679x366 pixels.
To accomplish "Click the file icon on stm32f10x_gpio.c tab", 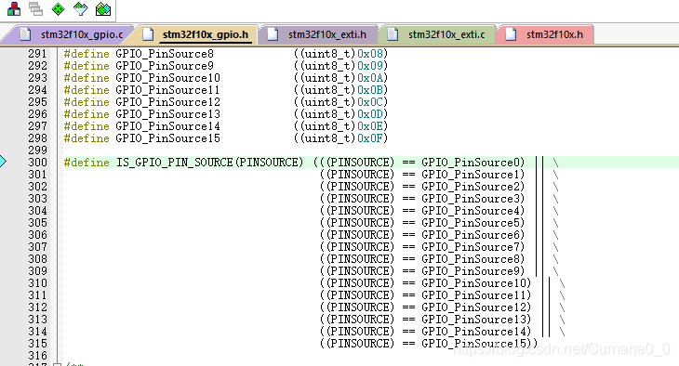I will pos(25,34).
